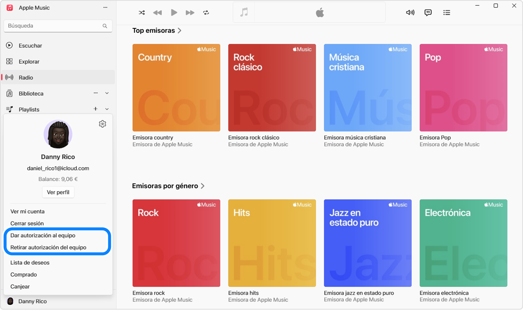Click the daniel_rico1@icloud.com email text
The image size is (523, 310).
pos(58,168)
